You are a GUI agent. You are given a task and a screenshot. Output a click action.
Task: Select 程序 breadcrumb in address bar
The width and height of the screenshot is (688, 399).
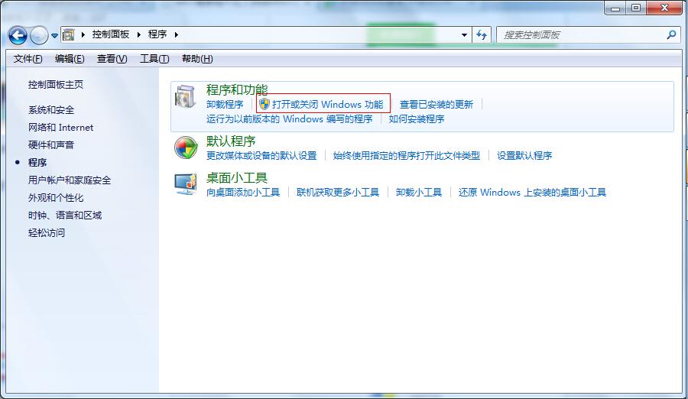pos(157,34)
